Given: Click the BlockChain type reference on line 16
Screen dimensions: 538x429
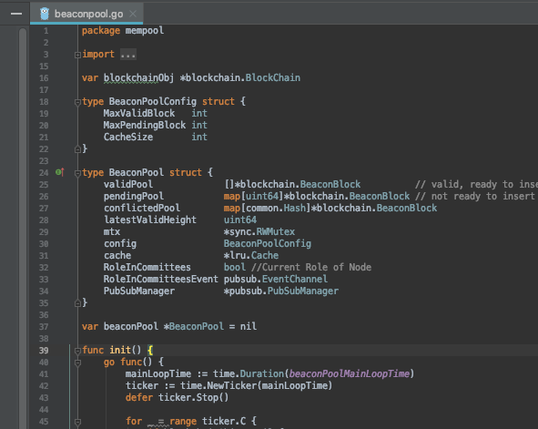Looking at the screenshot, I should pyautogui.click(x=273, y=78).
